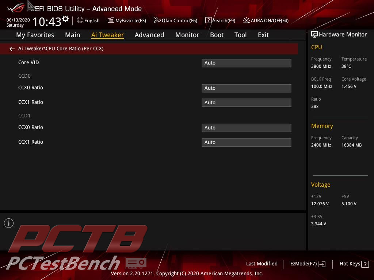Select the Ai Tweaker tab
Screen dimensions: 374x280
(107, 35)
